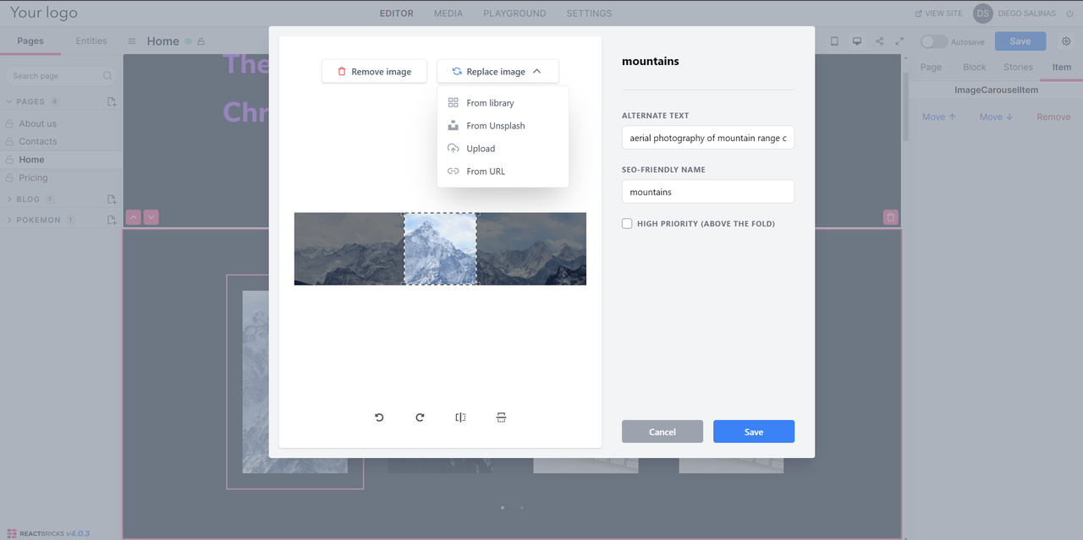Open the share options icon
1083x540 pixels.
(878, 41)
